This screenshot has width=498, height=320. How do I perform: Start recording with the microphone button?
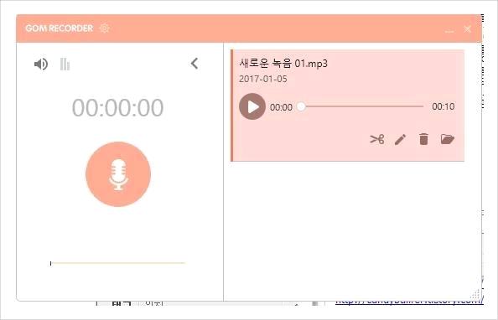tap(118, 174)
